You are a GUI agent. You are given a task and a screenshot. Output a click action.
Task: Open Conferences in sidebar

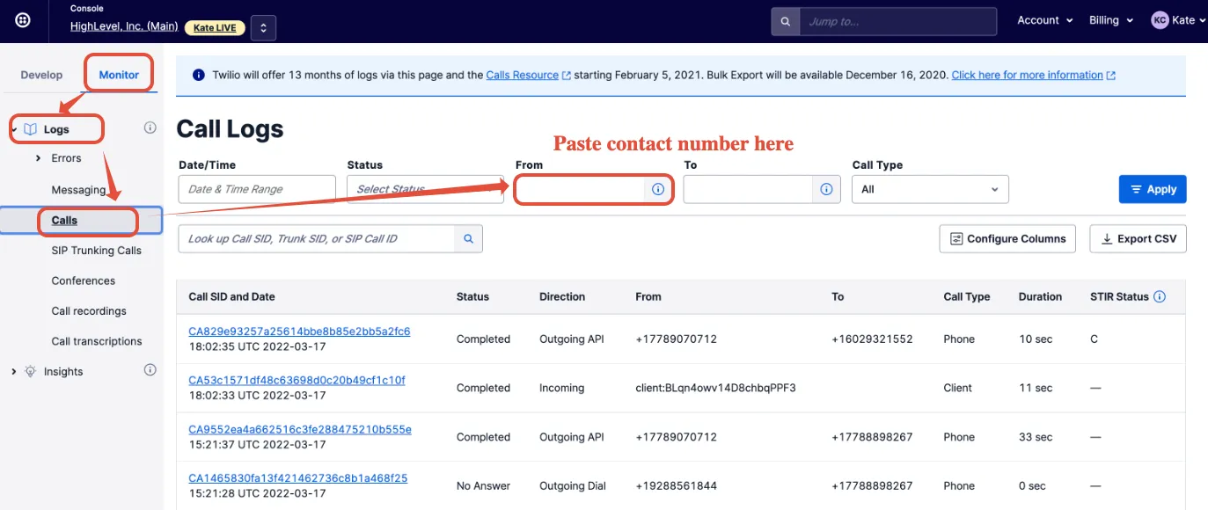pos(84,281)
